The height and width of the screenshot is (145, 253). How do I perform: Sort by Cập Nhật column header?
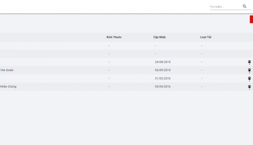[160, 37]
